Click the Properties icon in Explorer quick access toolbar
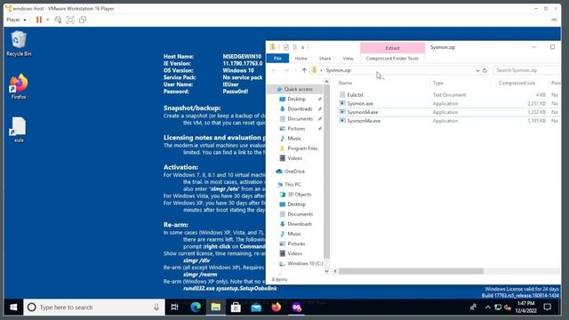This screenshot has width=569, height=320. click(286, 47)
